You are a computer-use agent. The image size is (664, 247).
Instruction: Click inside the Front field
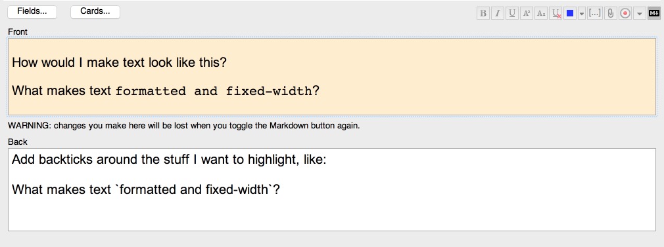(332, 77)
